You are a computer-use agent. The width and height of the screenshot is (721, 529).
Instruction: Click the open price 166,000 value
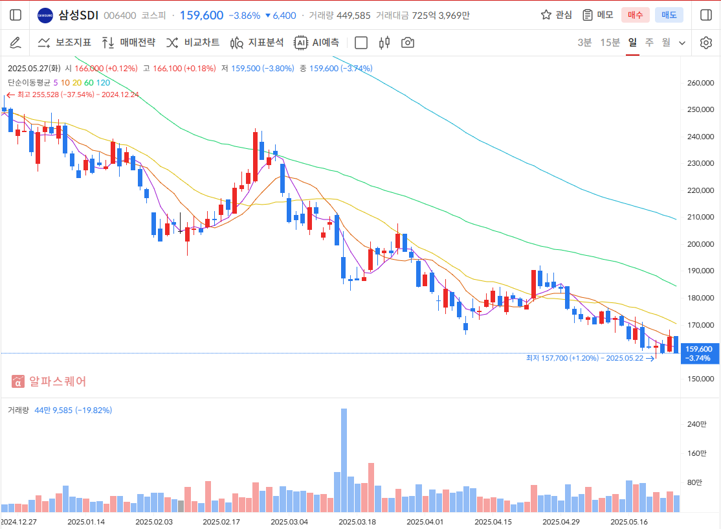(x=89, y=68)
